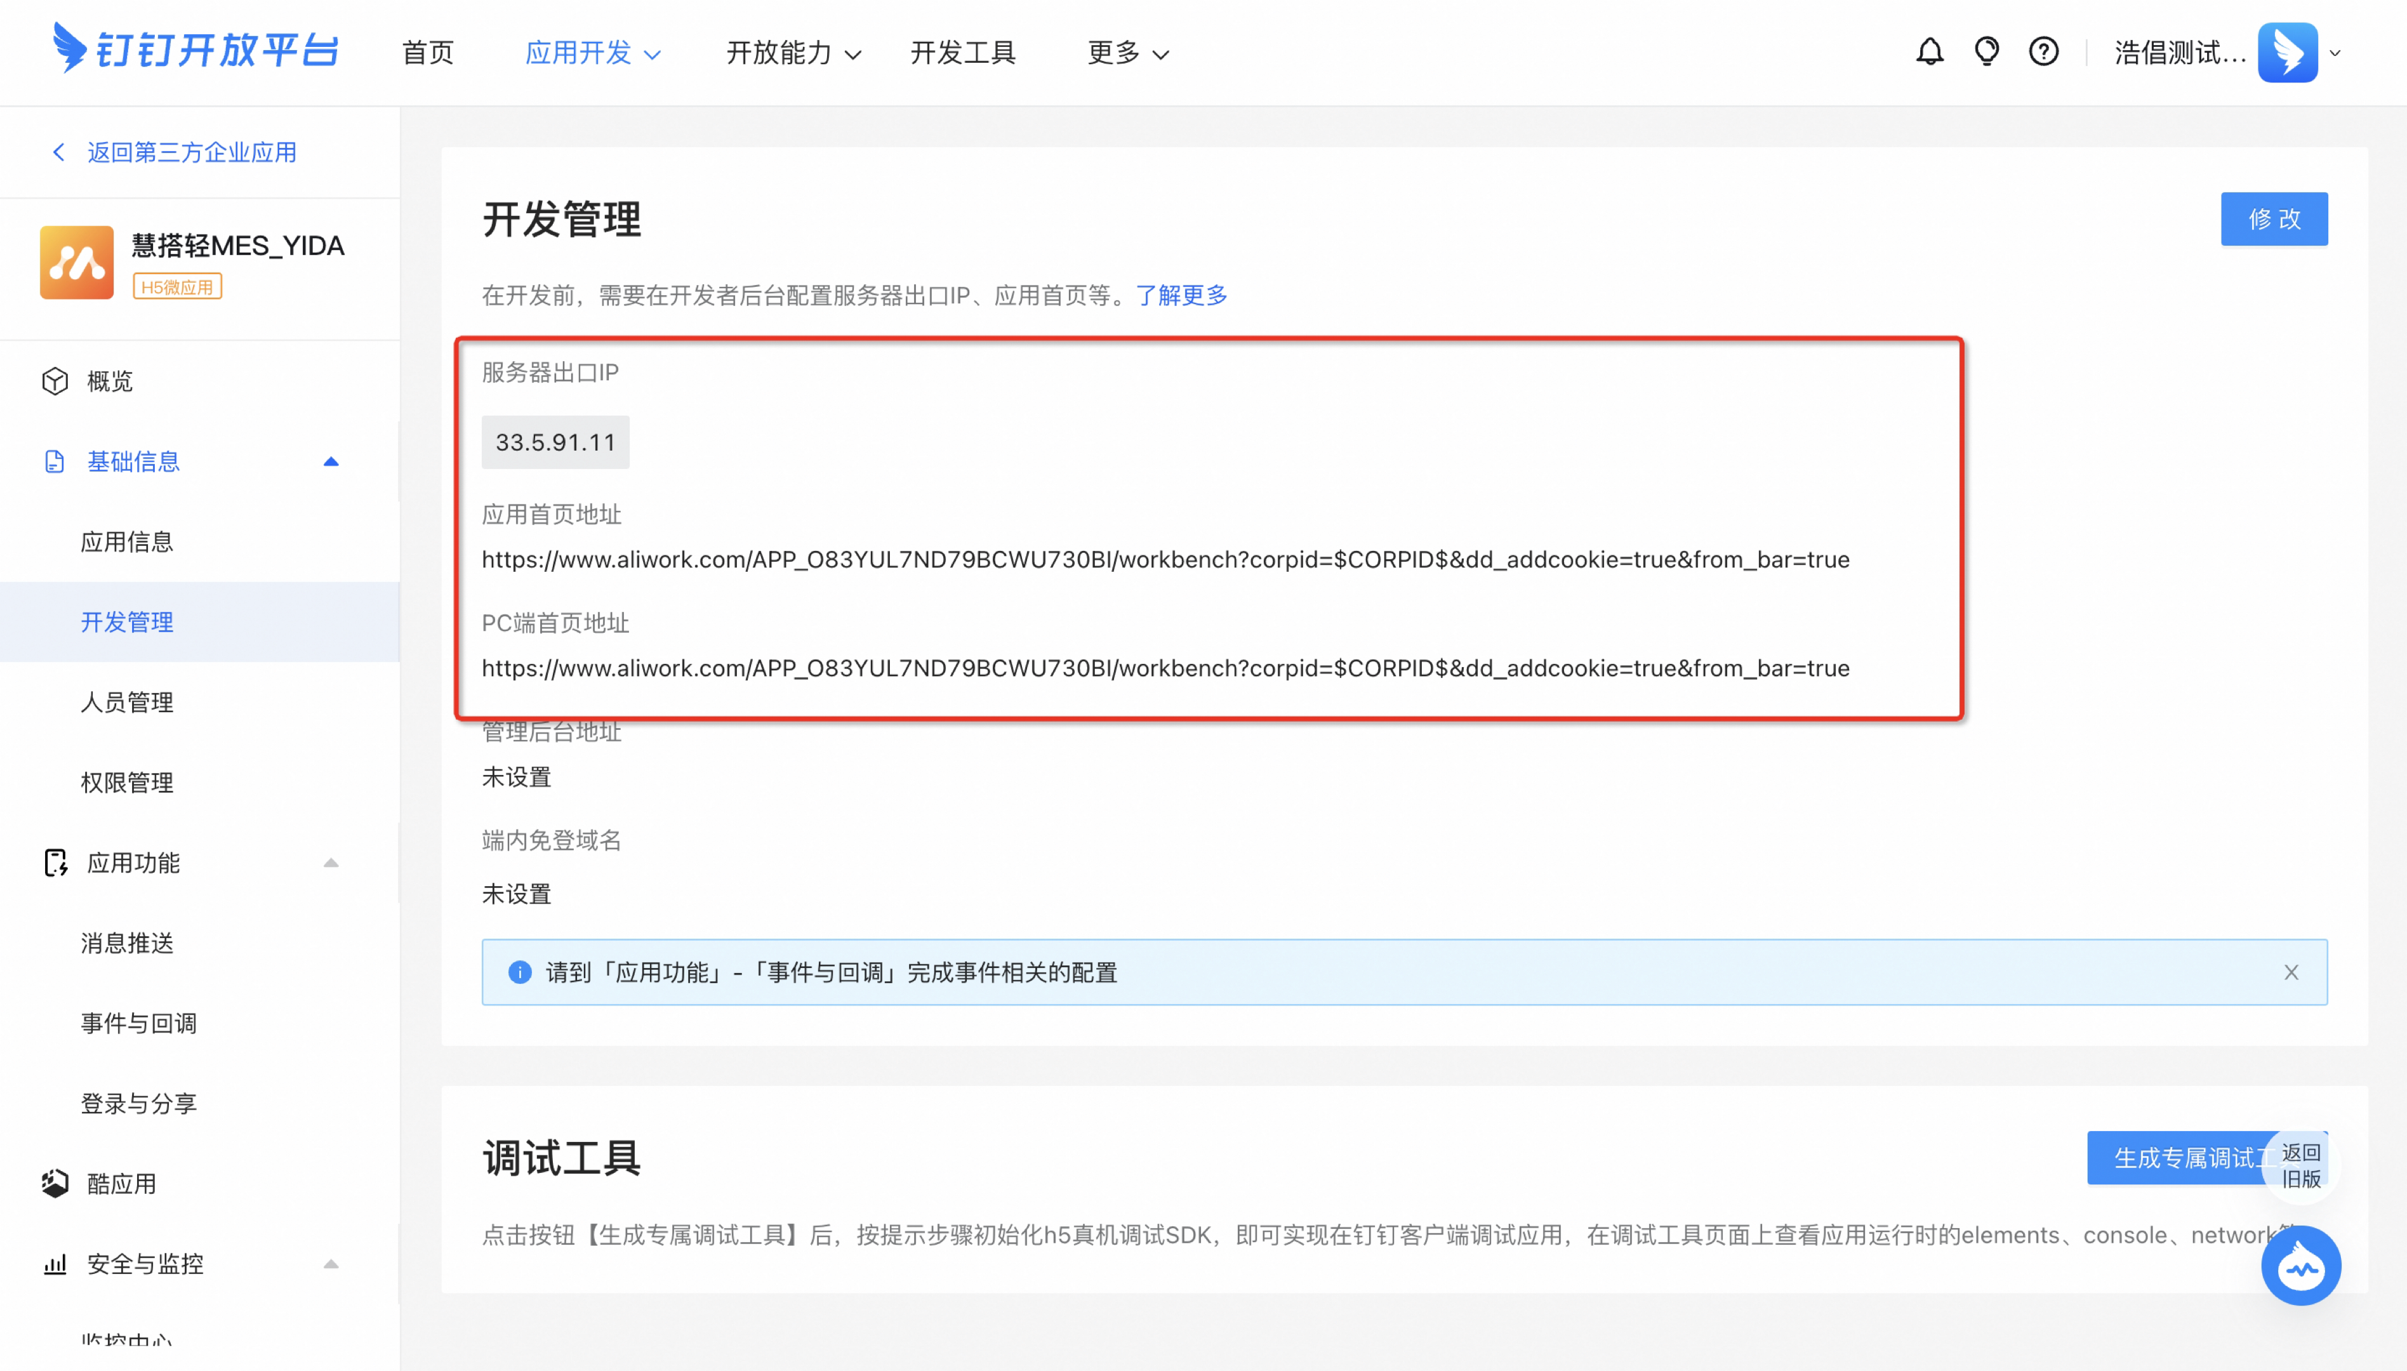This screenshot has height=1371, width=2407.
Task: Dismiss the event configuration info banner
Action: point(2290,972)
